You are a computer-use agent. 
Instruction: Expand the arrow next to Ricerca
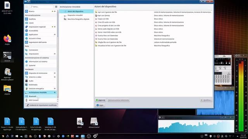[x=55, y=11]
